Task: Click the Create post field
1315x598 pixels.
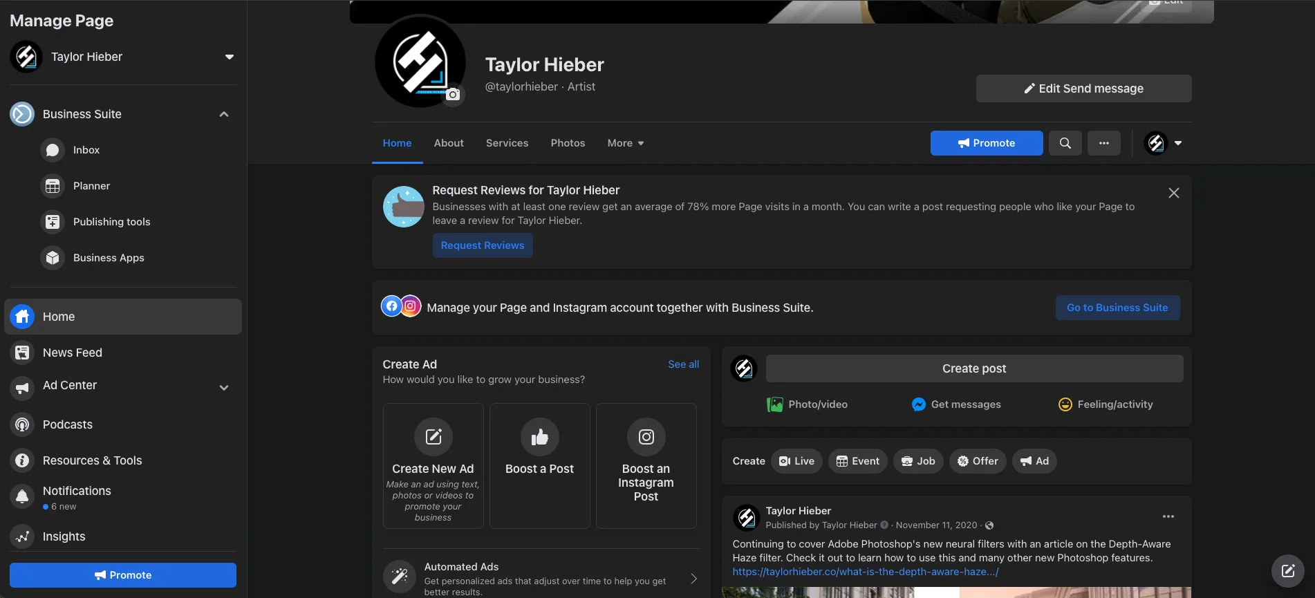Action: (975, 368)
